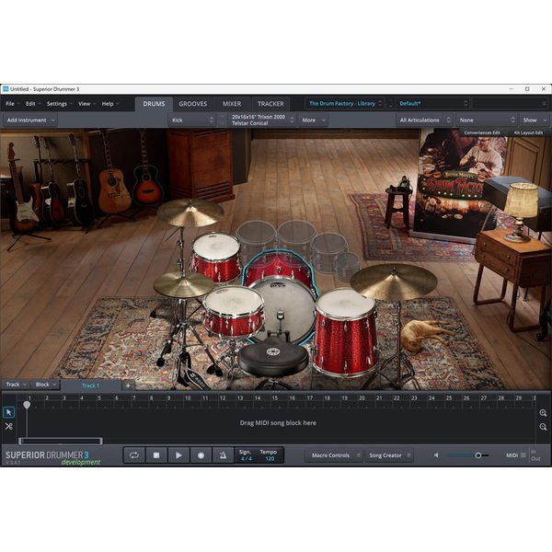Image resolution: width=552 pixels, height=552 pixels.
Task: Click the playhead marker at bar 1
Action: tap(27, 405)
